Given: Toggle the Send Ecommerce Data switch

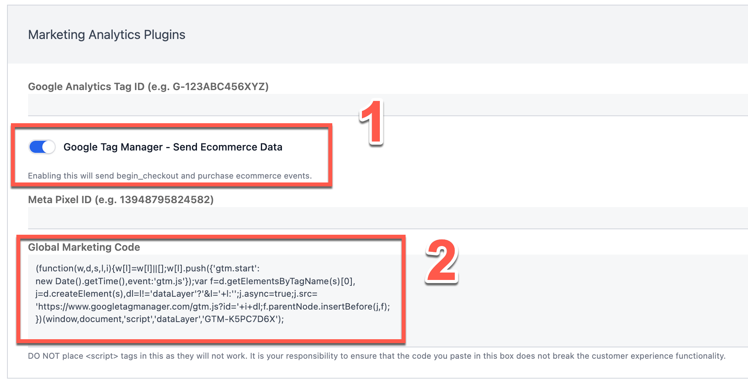Looking at the screenshot, I should coord(42,147).
